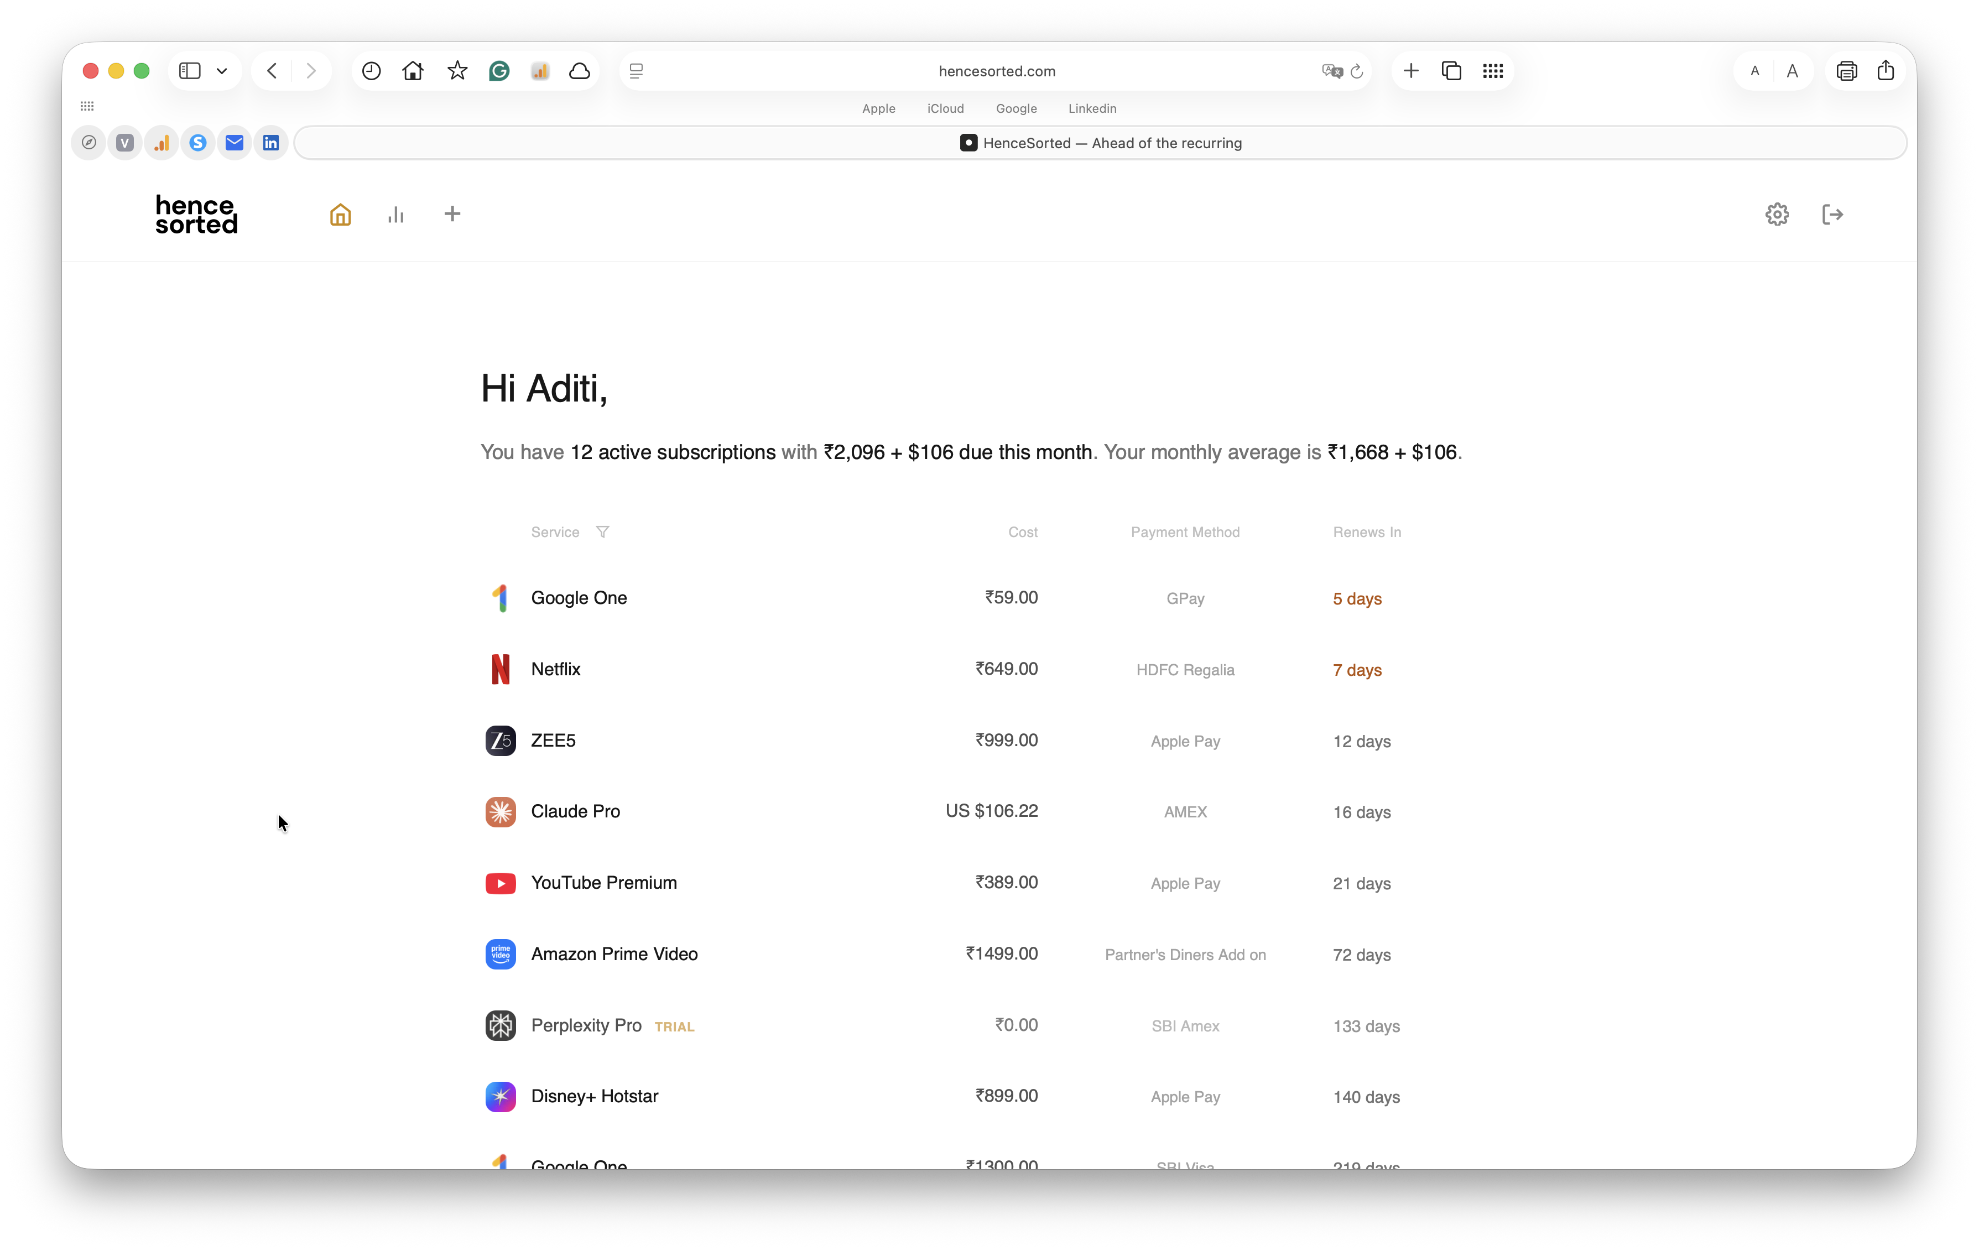
Task: Open bookmarks with the star icon
Action: pyautogui.click(x=456, y=71)
